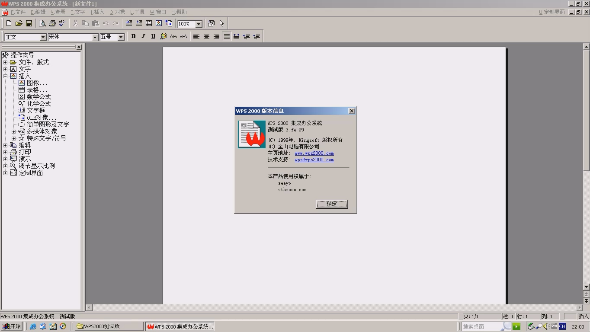This screenshot has height=332, width=590.
Task: Set paragraph alignment to left
Action: [x=196, y=36]
